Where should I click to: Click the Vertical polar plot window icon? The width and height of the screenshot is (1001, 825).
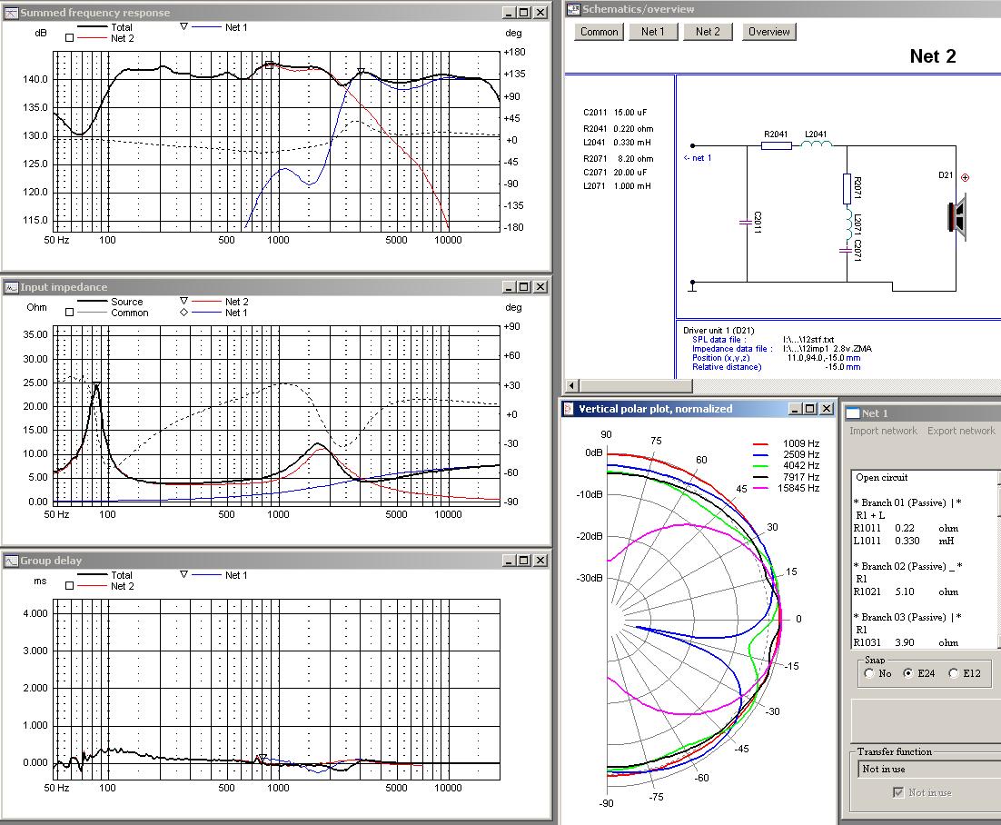(x=570, y=409)
